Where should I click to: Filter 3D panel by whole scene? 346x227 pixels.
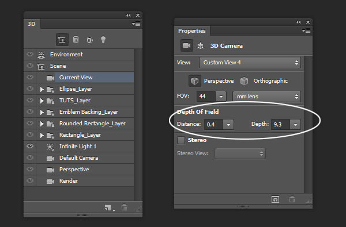point(62,40)
